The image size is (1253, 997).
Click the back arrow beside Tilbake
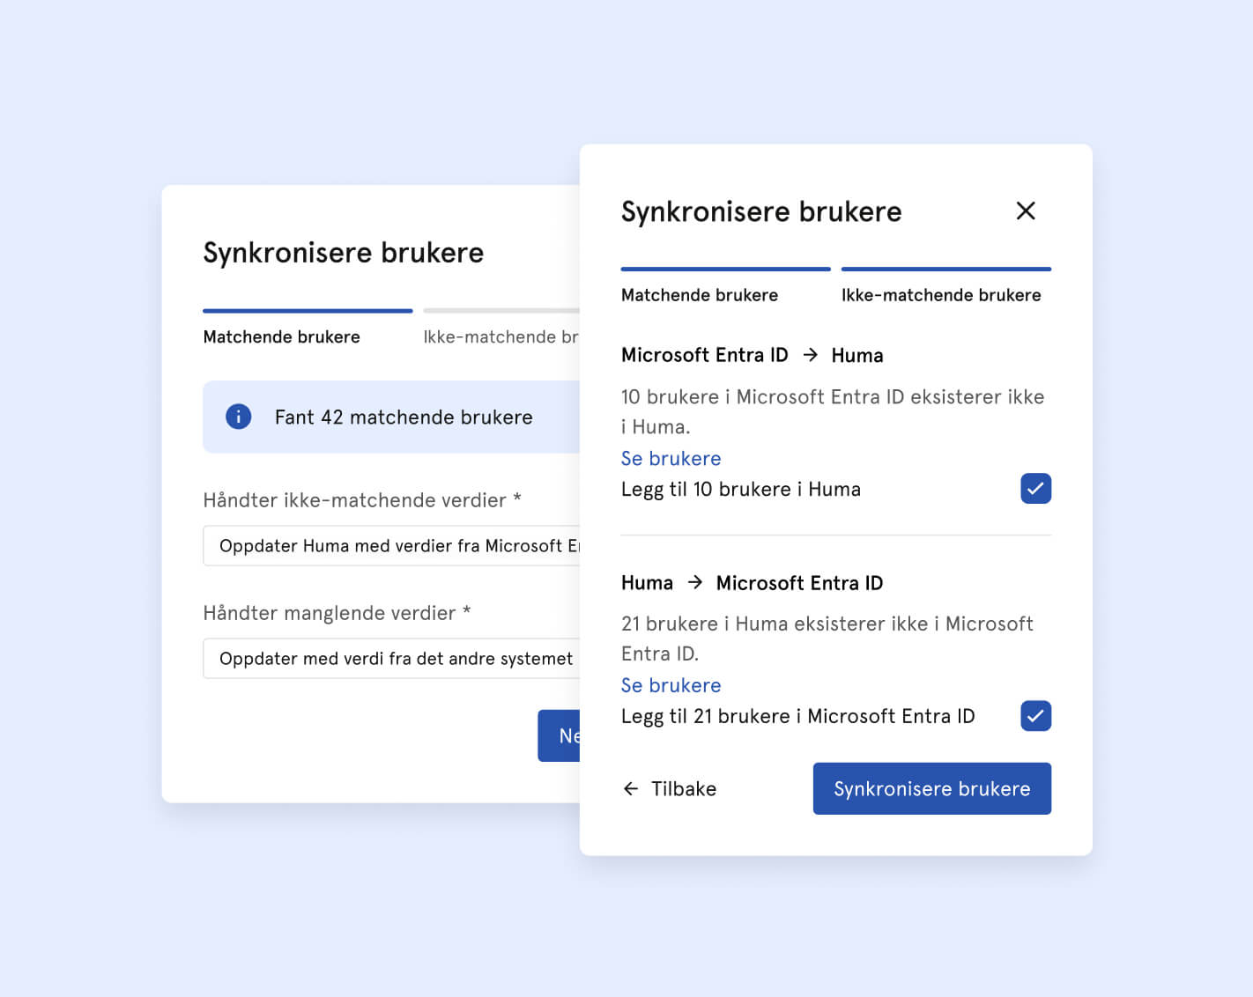click(631, 789)
